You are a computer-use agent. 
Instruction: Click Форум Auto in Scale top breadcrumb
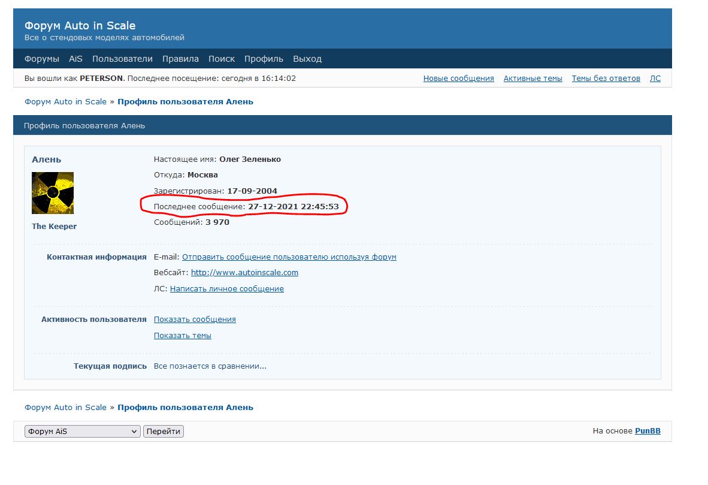coord(65,102)
